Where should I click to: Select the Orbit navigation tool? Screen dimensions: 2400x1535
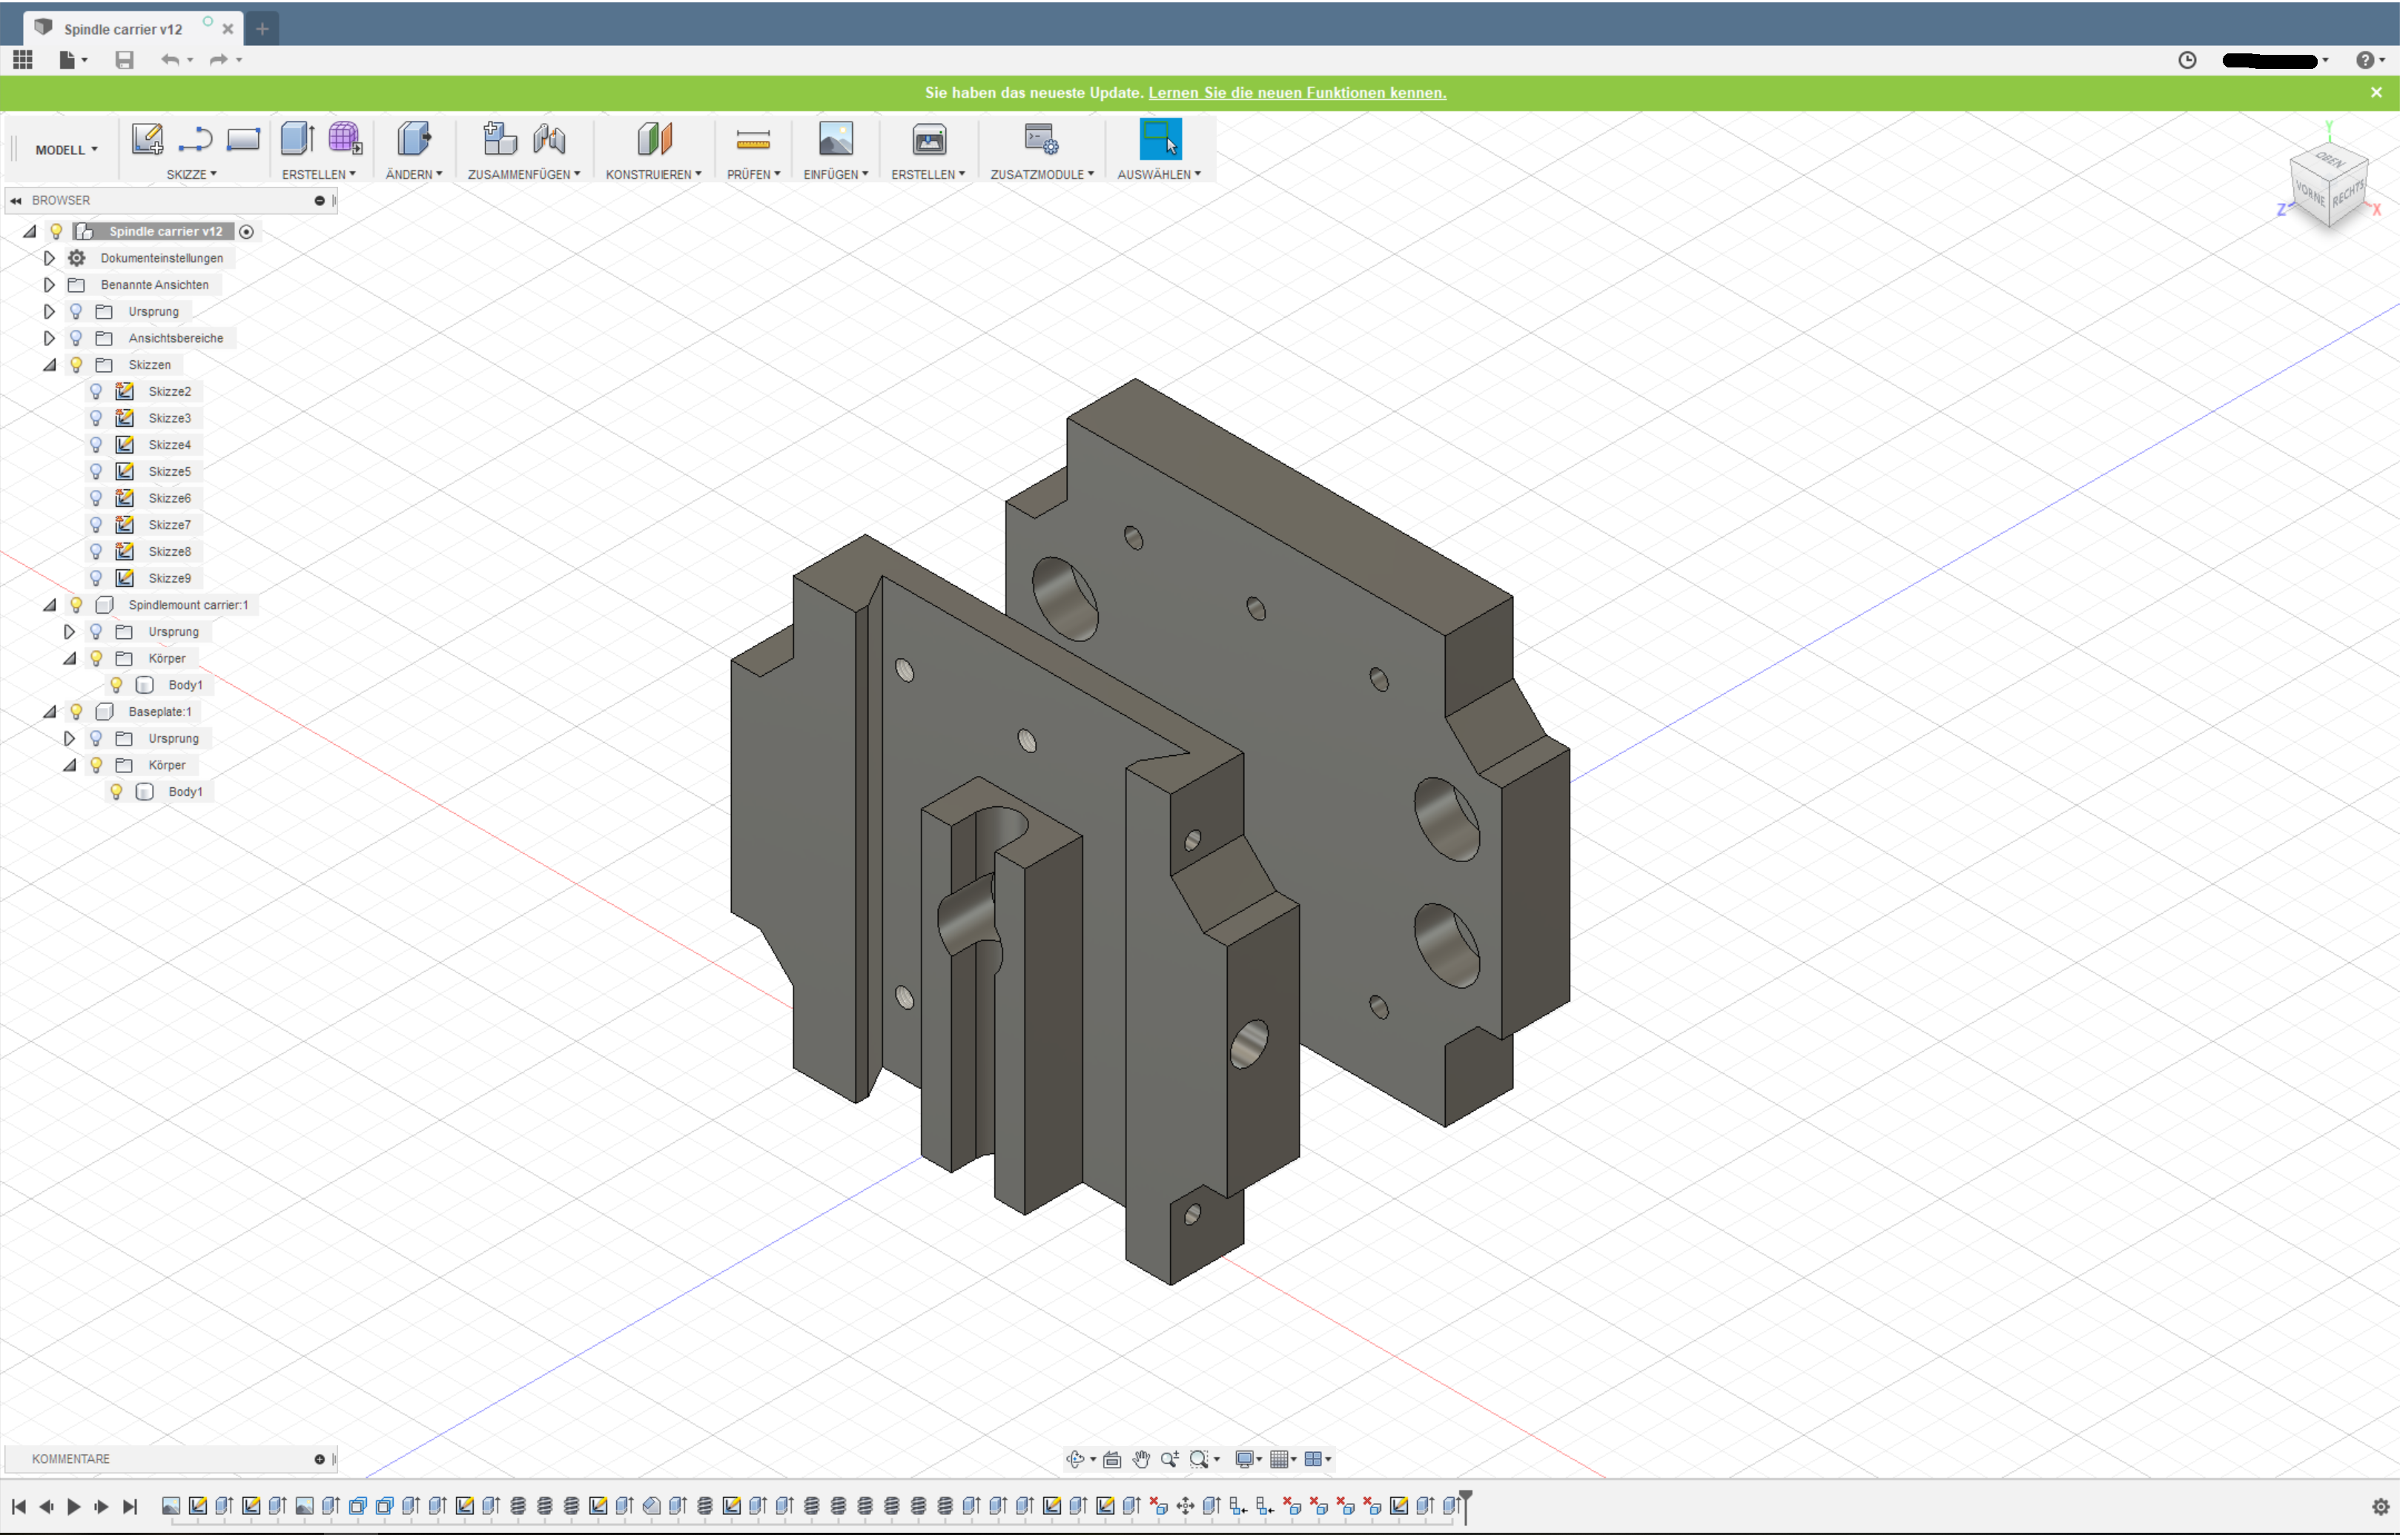point(1075,1459)
